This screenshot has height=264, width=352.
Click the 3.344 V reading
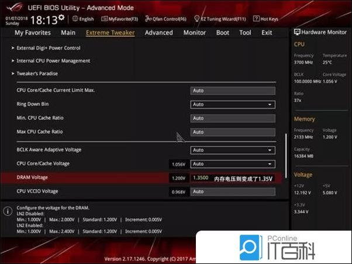[x=301, y=212]
